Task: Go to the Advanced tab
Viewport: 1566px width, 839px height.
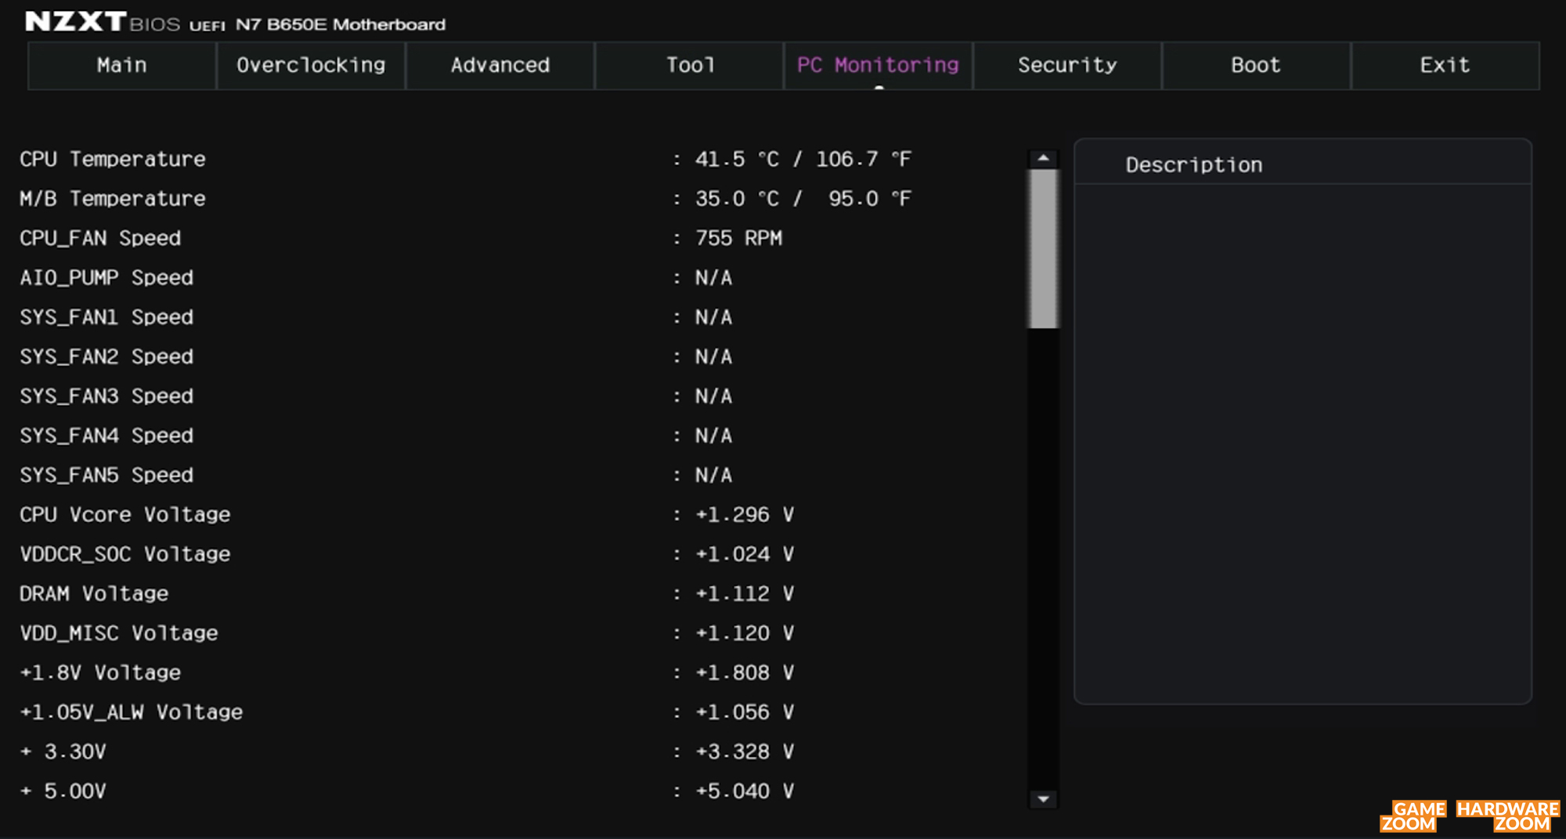Action: [x=500, y=66]
